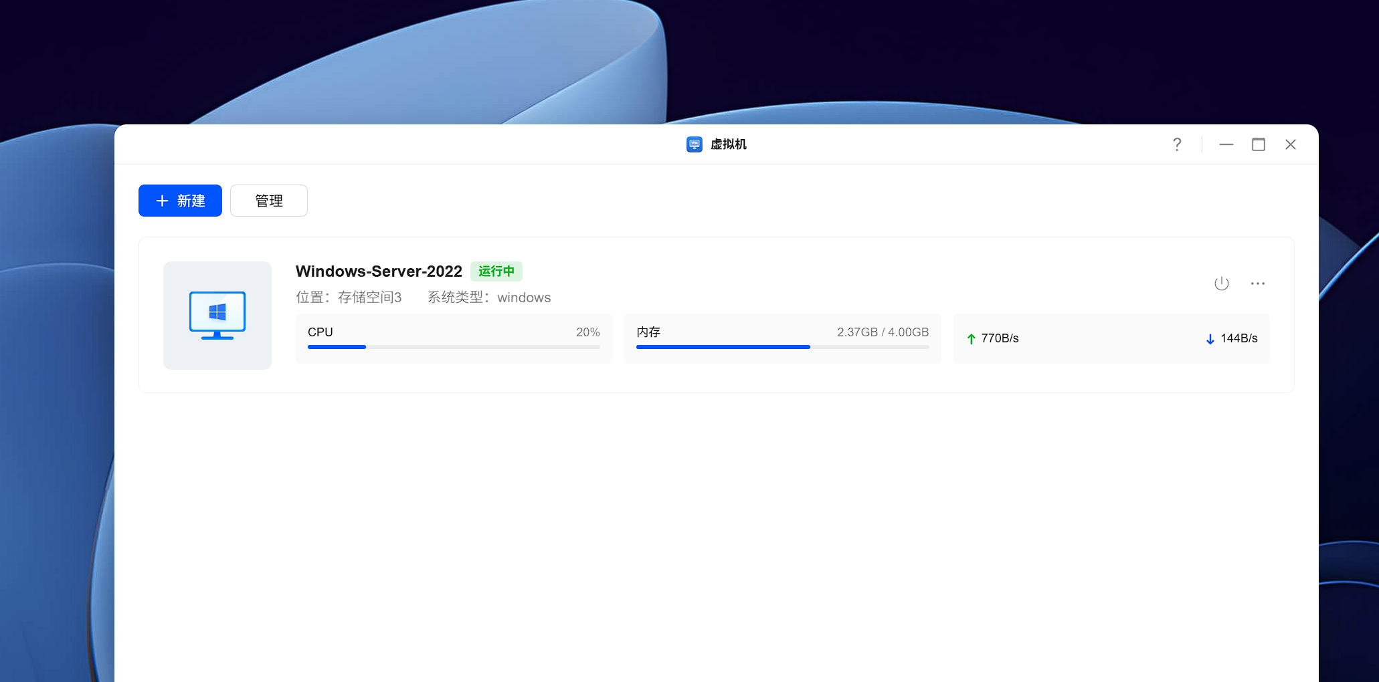This screenshot has width=1379, height=682.
Task: Click the 虚拟机 window title text
Action: pos(729,144)
